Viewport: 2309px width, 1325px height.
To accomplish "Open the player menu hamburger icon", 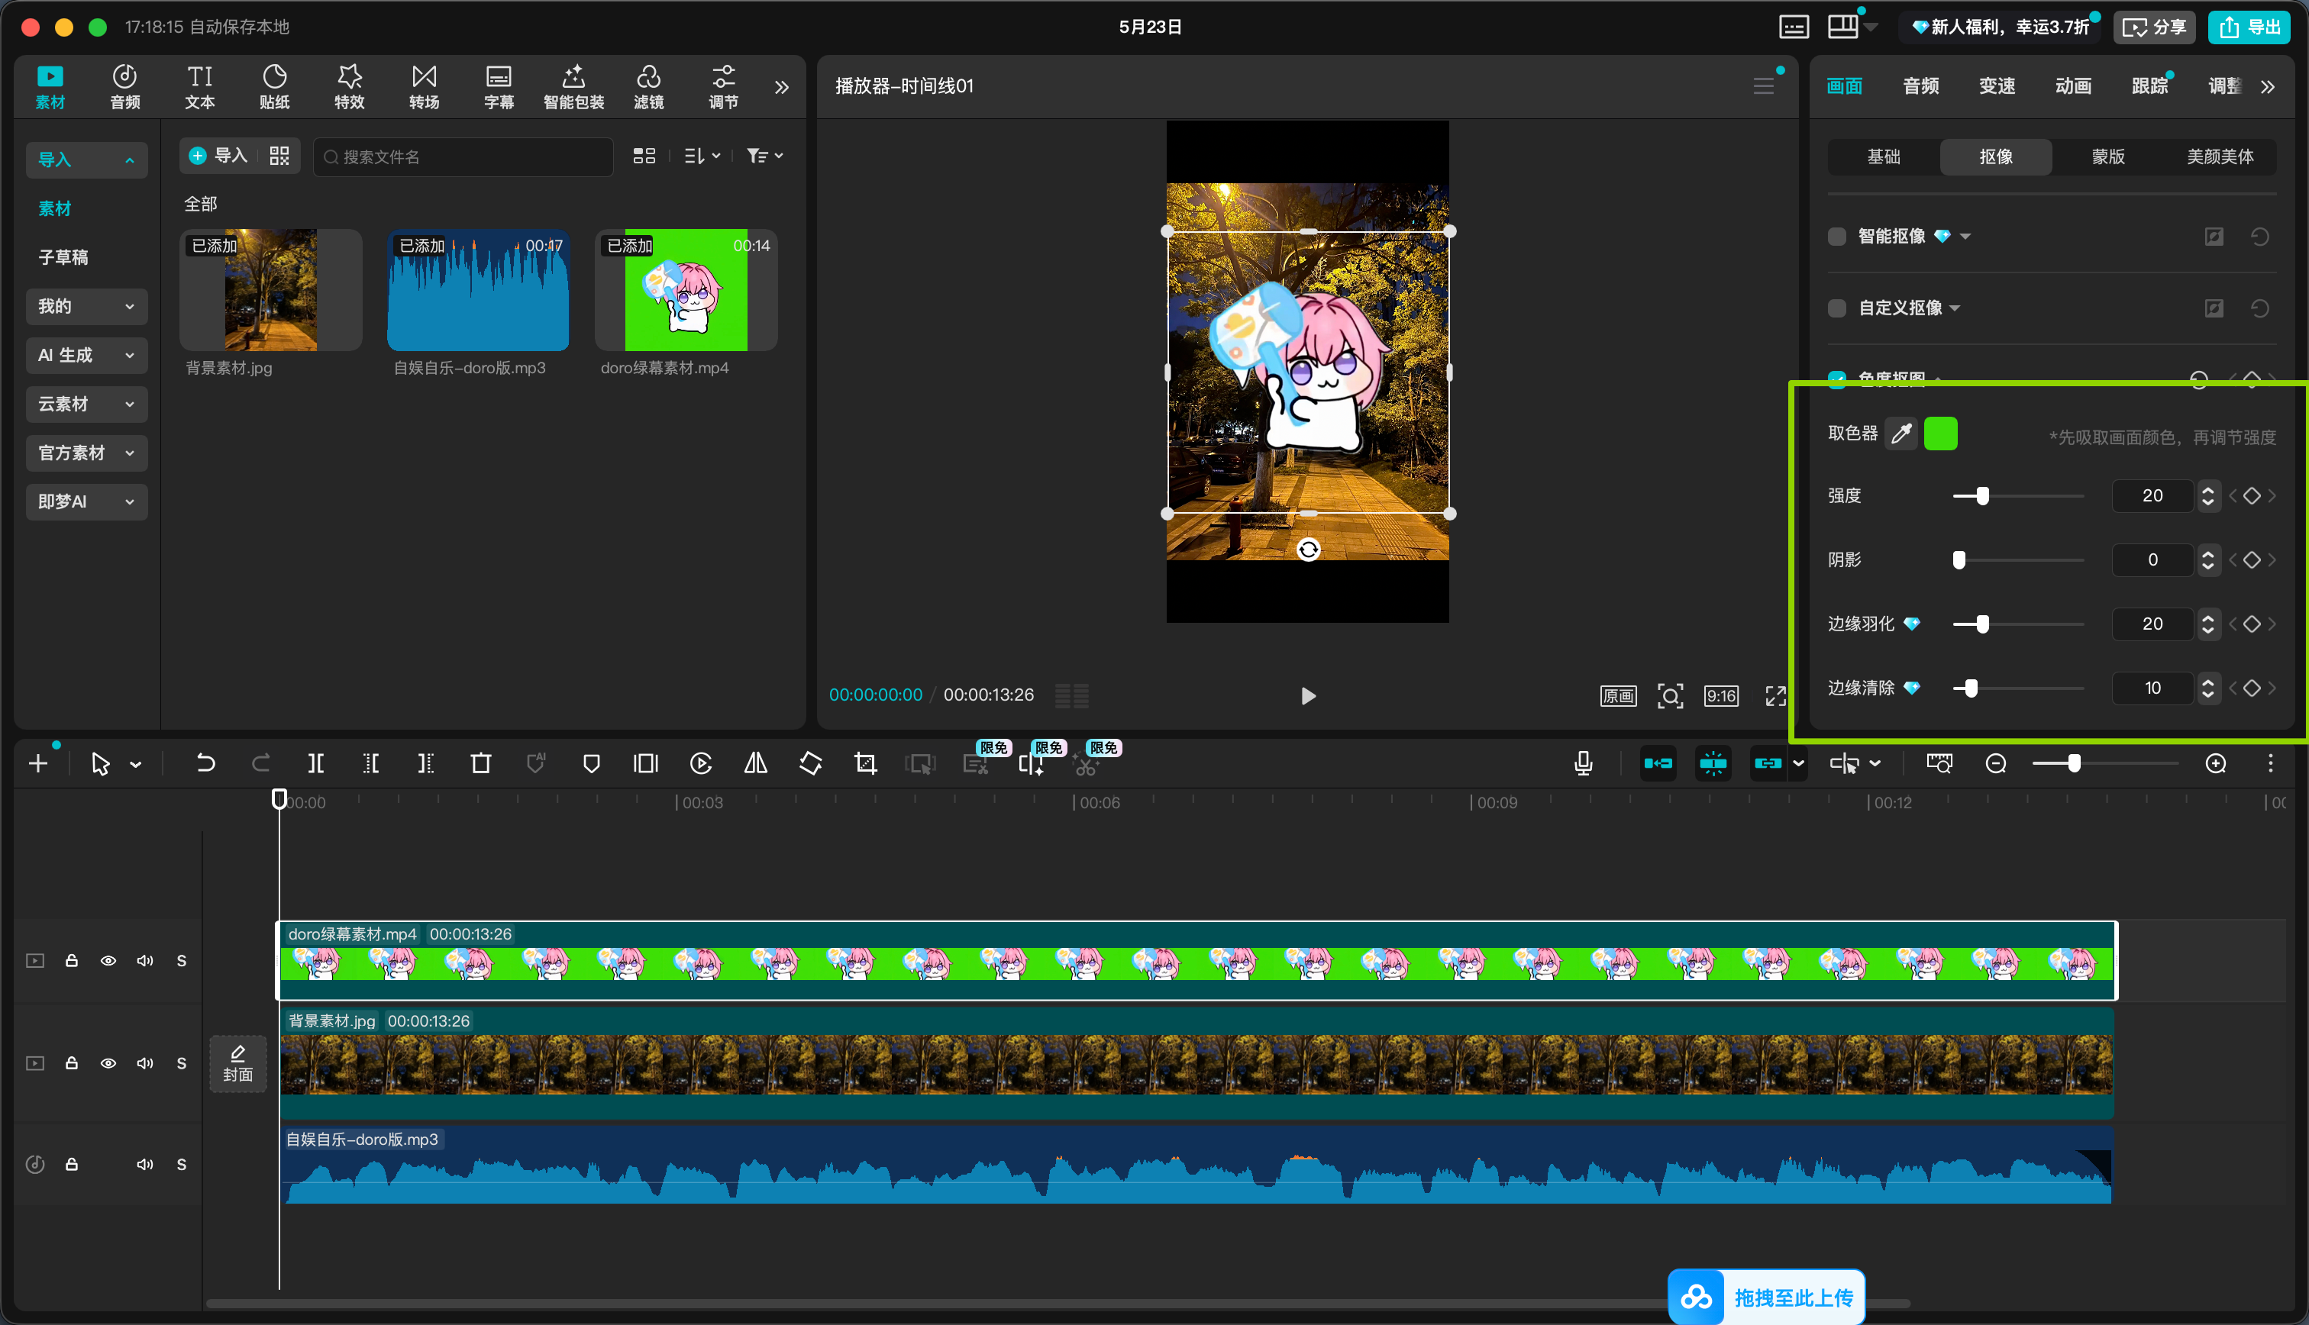I will [1764, 85].
